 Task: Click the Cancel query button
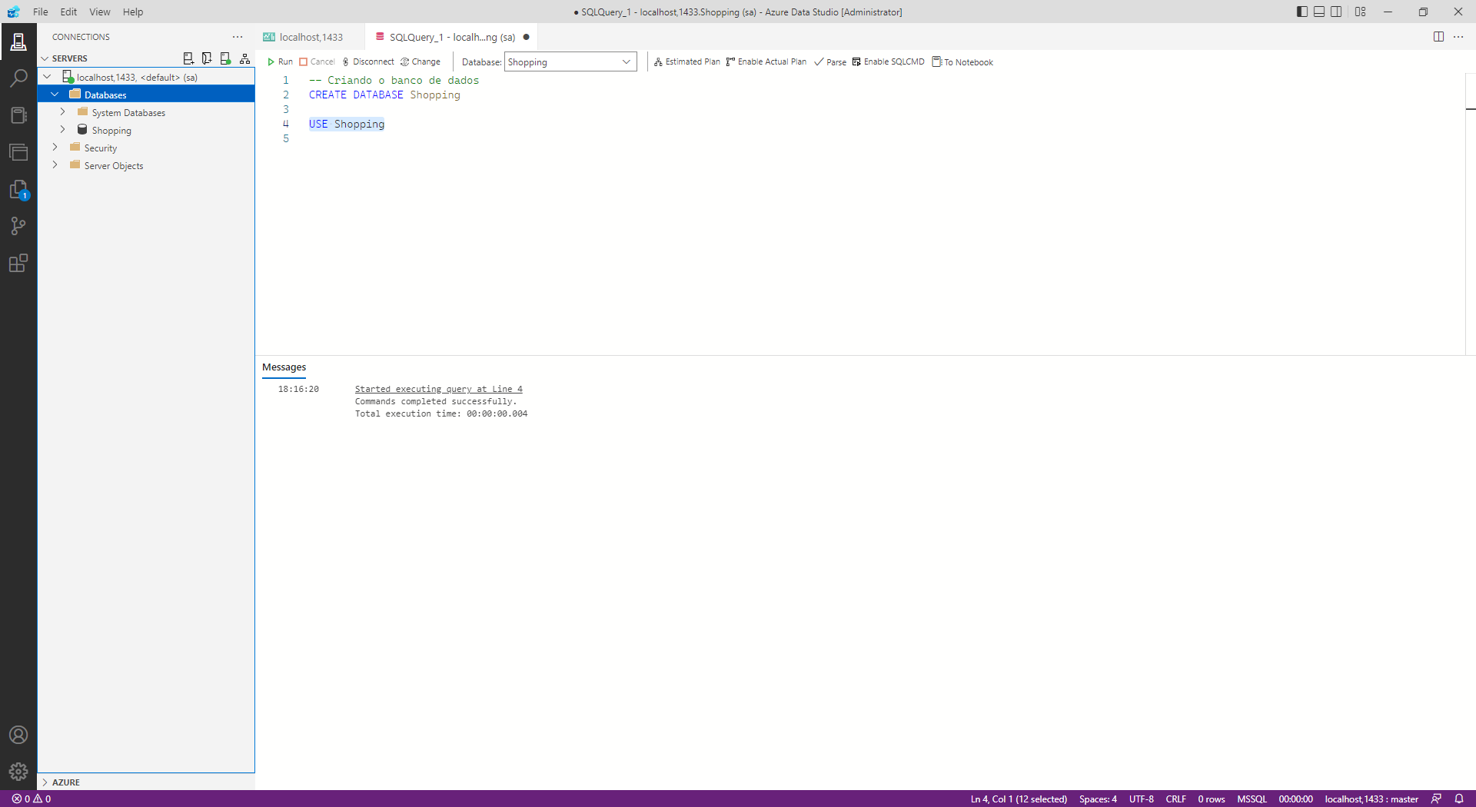pyautogui.click(x=317, y=62)
